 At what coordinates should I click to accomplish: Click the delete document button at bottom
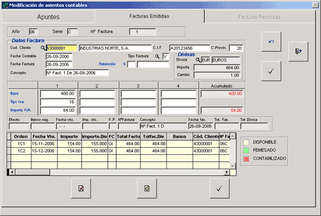pyautogui.click(x=81, y=189)
